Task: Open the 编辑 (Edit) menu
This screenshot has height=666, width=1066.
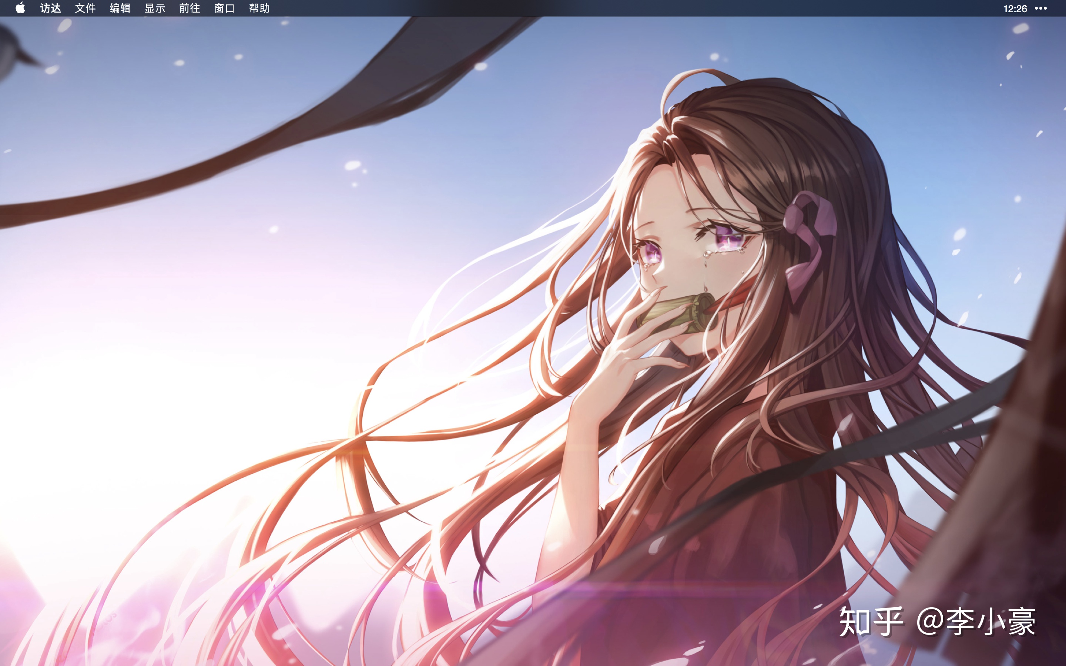Action: [x=120, y=9]
